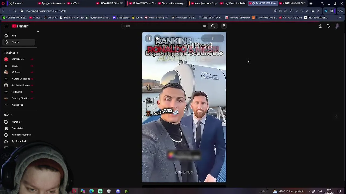Reload the page in the browser
Image resolution: width=346 pixels, height=194 pixels.
(15, 11)
